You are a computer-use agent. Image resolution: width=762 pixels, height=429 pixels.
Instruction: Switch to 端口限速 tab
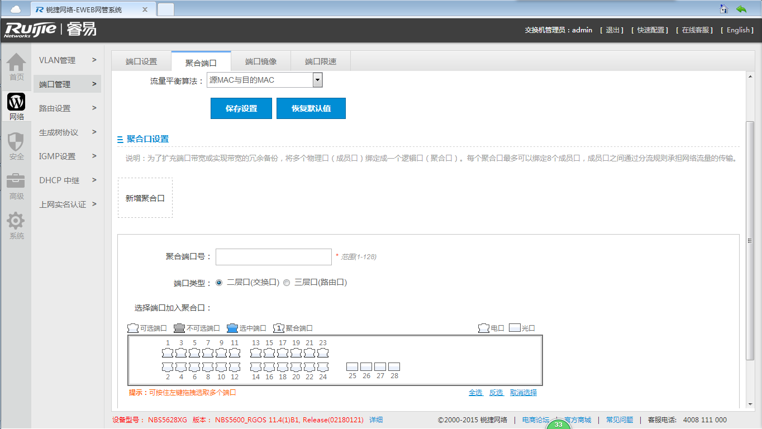(x=321, y=61)
